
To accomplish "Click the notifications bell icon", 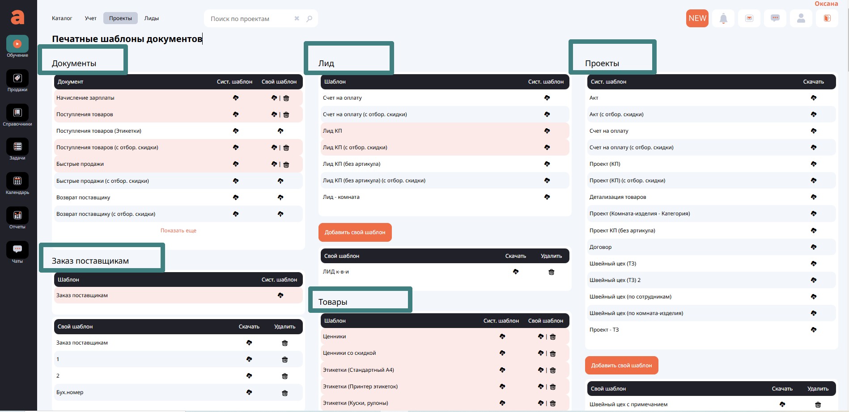I will 723,18.
